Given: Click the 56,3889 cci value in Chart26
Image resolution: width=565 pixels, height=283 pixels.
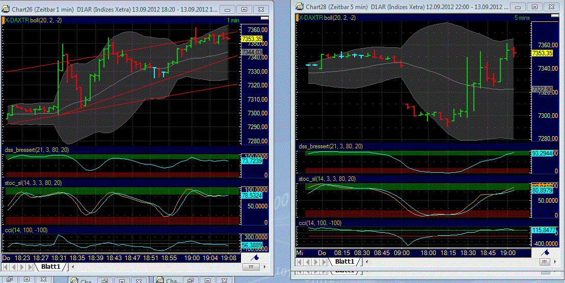Looking at the screenshot, I should (252, 245).
